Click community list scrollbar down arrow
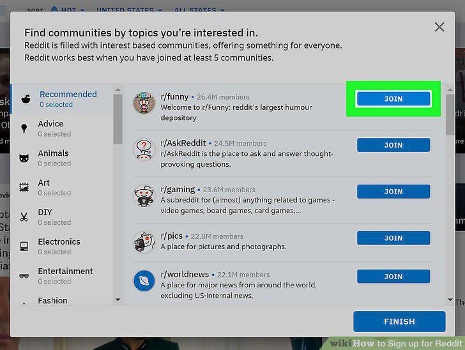Image resolution: width=465 pixels, height=350 pixels. tap(450, 300)
